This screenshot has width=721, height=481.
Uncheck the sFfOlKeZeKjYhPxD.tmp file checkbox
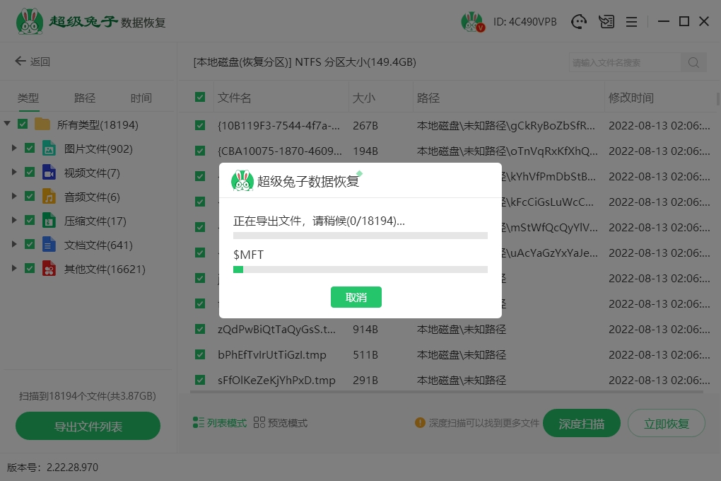(x=200, y=380)
